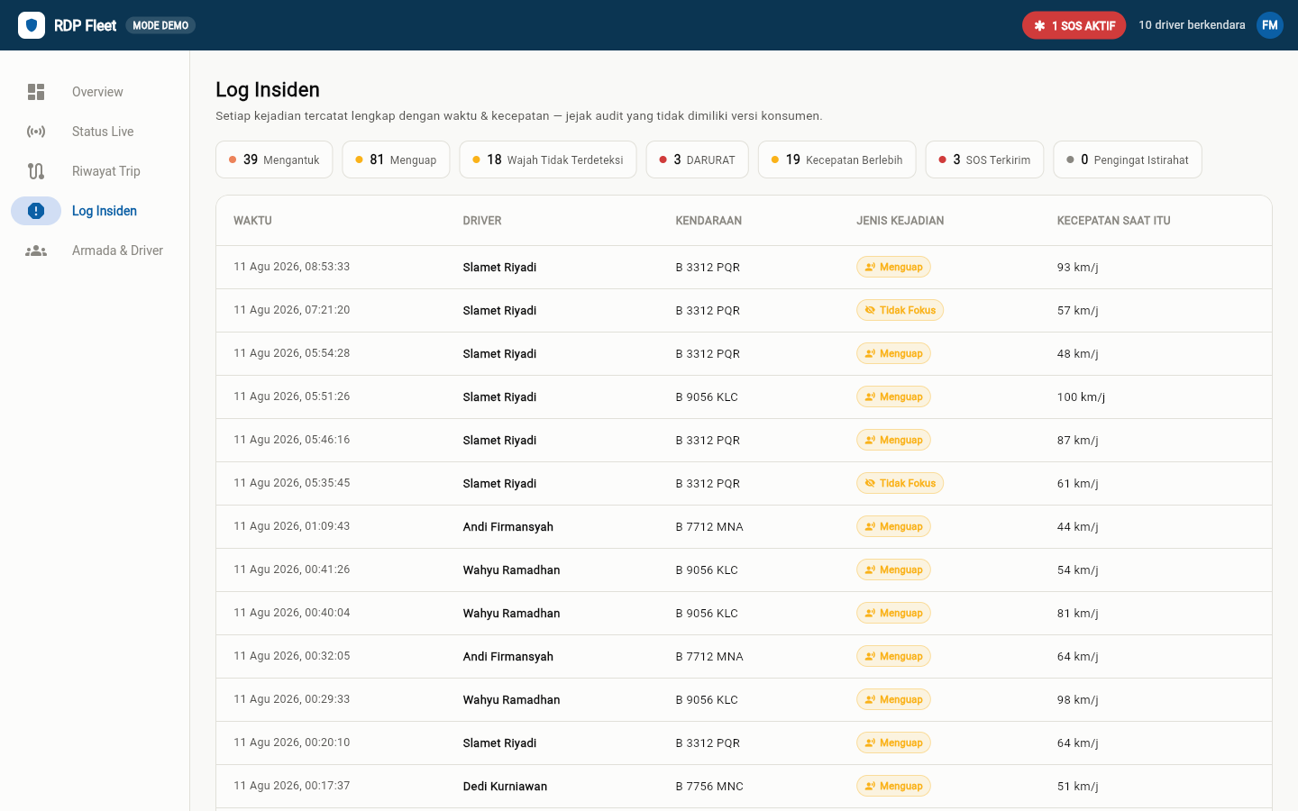Click the JENIS KEJADIAN column header
This screenshot has width=1298, height=811.
pos(900,221)
